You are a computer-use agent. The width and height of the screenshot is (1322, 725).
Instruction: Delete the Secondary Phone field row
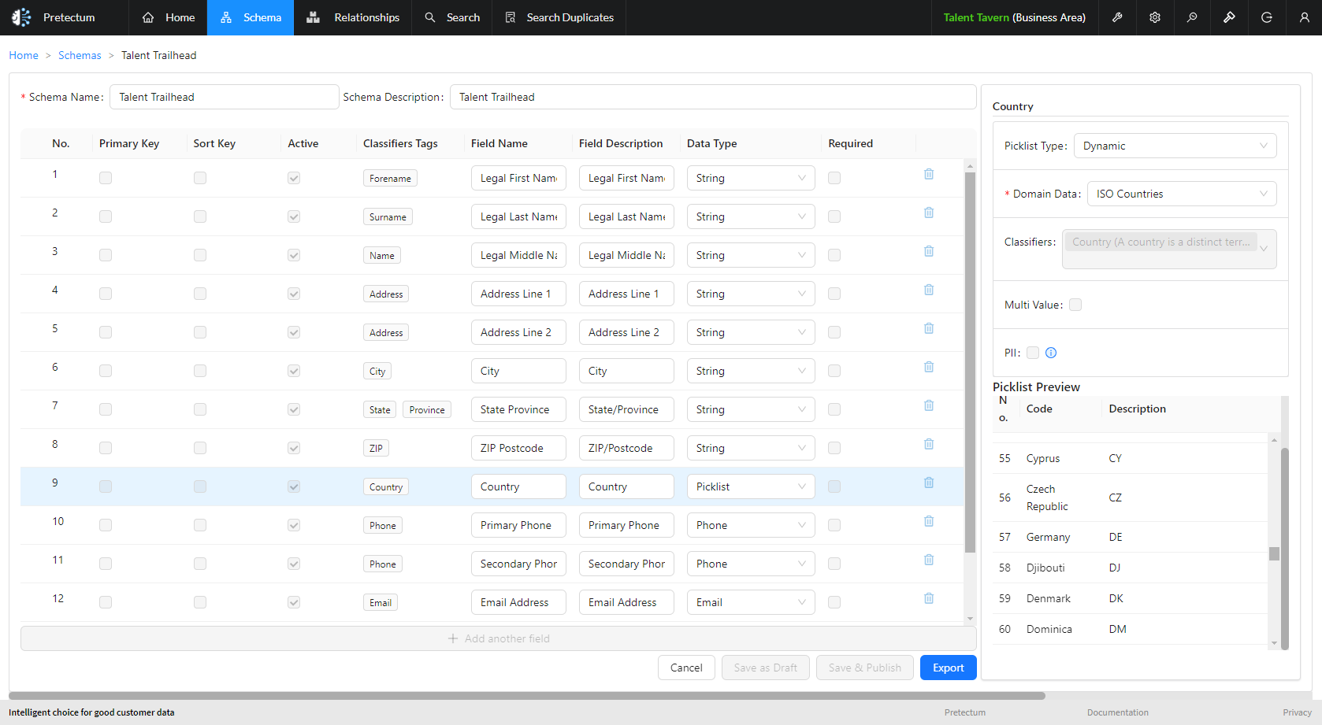tap(929, 560)
